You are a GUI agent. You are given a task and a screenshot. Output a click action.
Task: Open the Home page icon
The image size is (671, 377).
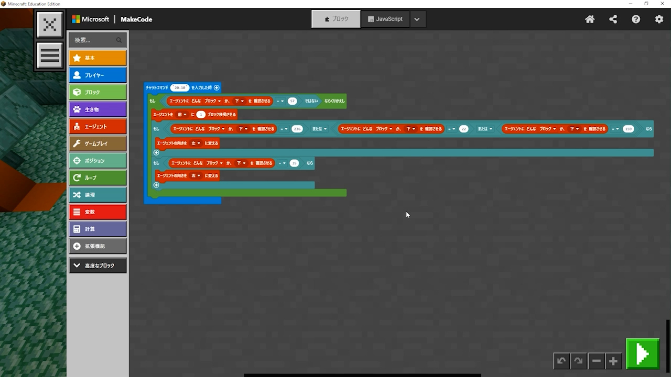(x=590, y=19)
